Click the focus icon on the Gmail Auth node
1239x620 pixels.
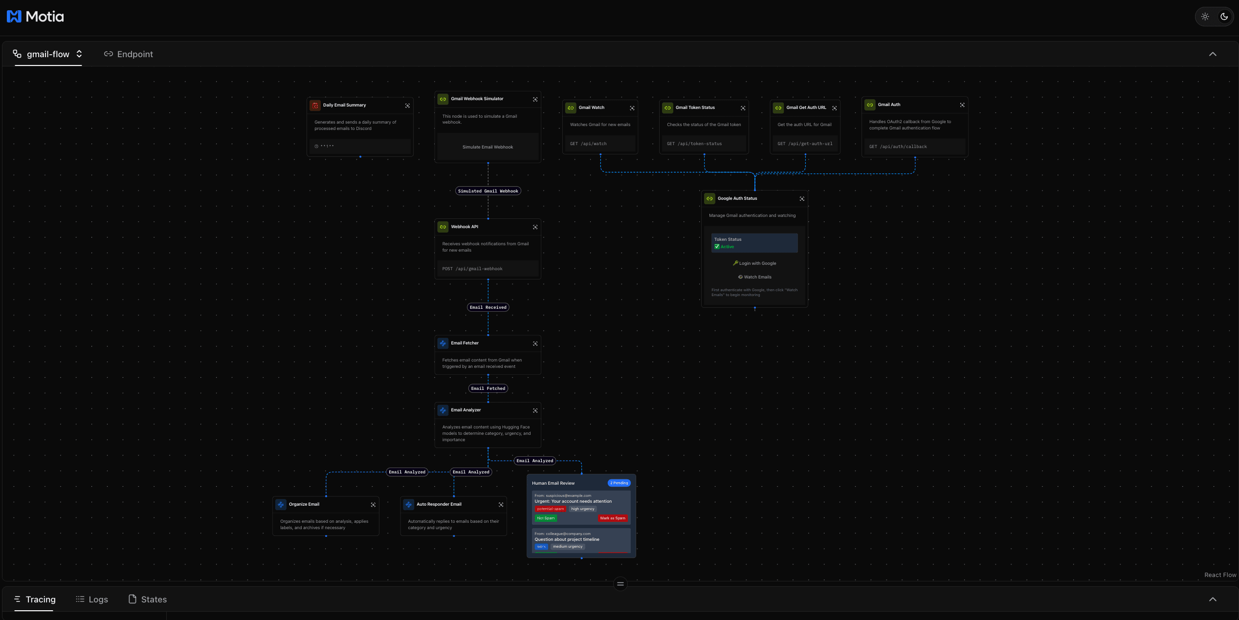coord(962,105)
